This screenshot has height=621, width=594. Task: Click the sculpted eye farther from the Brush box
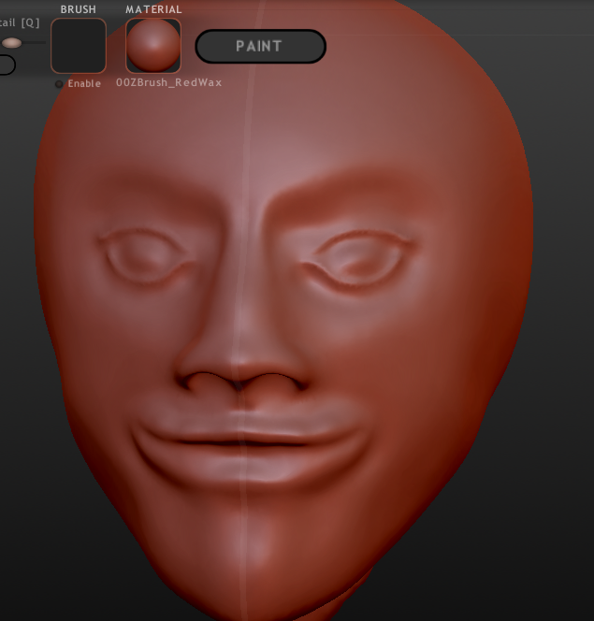[356, 259]
